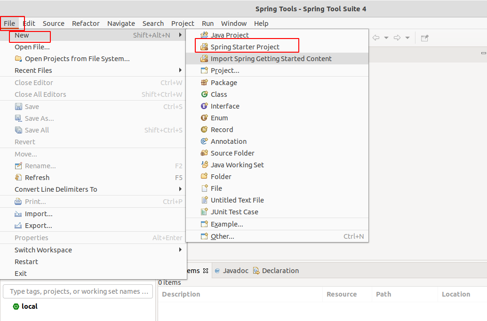Expand the Switch Workspace submenu arrow
487x321 pixels.
180,250
